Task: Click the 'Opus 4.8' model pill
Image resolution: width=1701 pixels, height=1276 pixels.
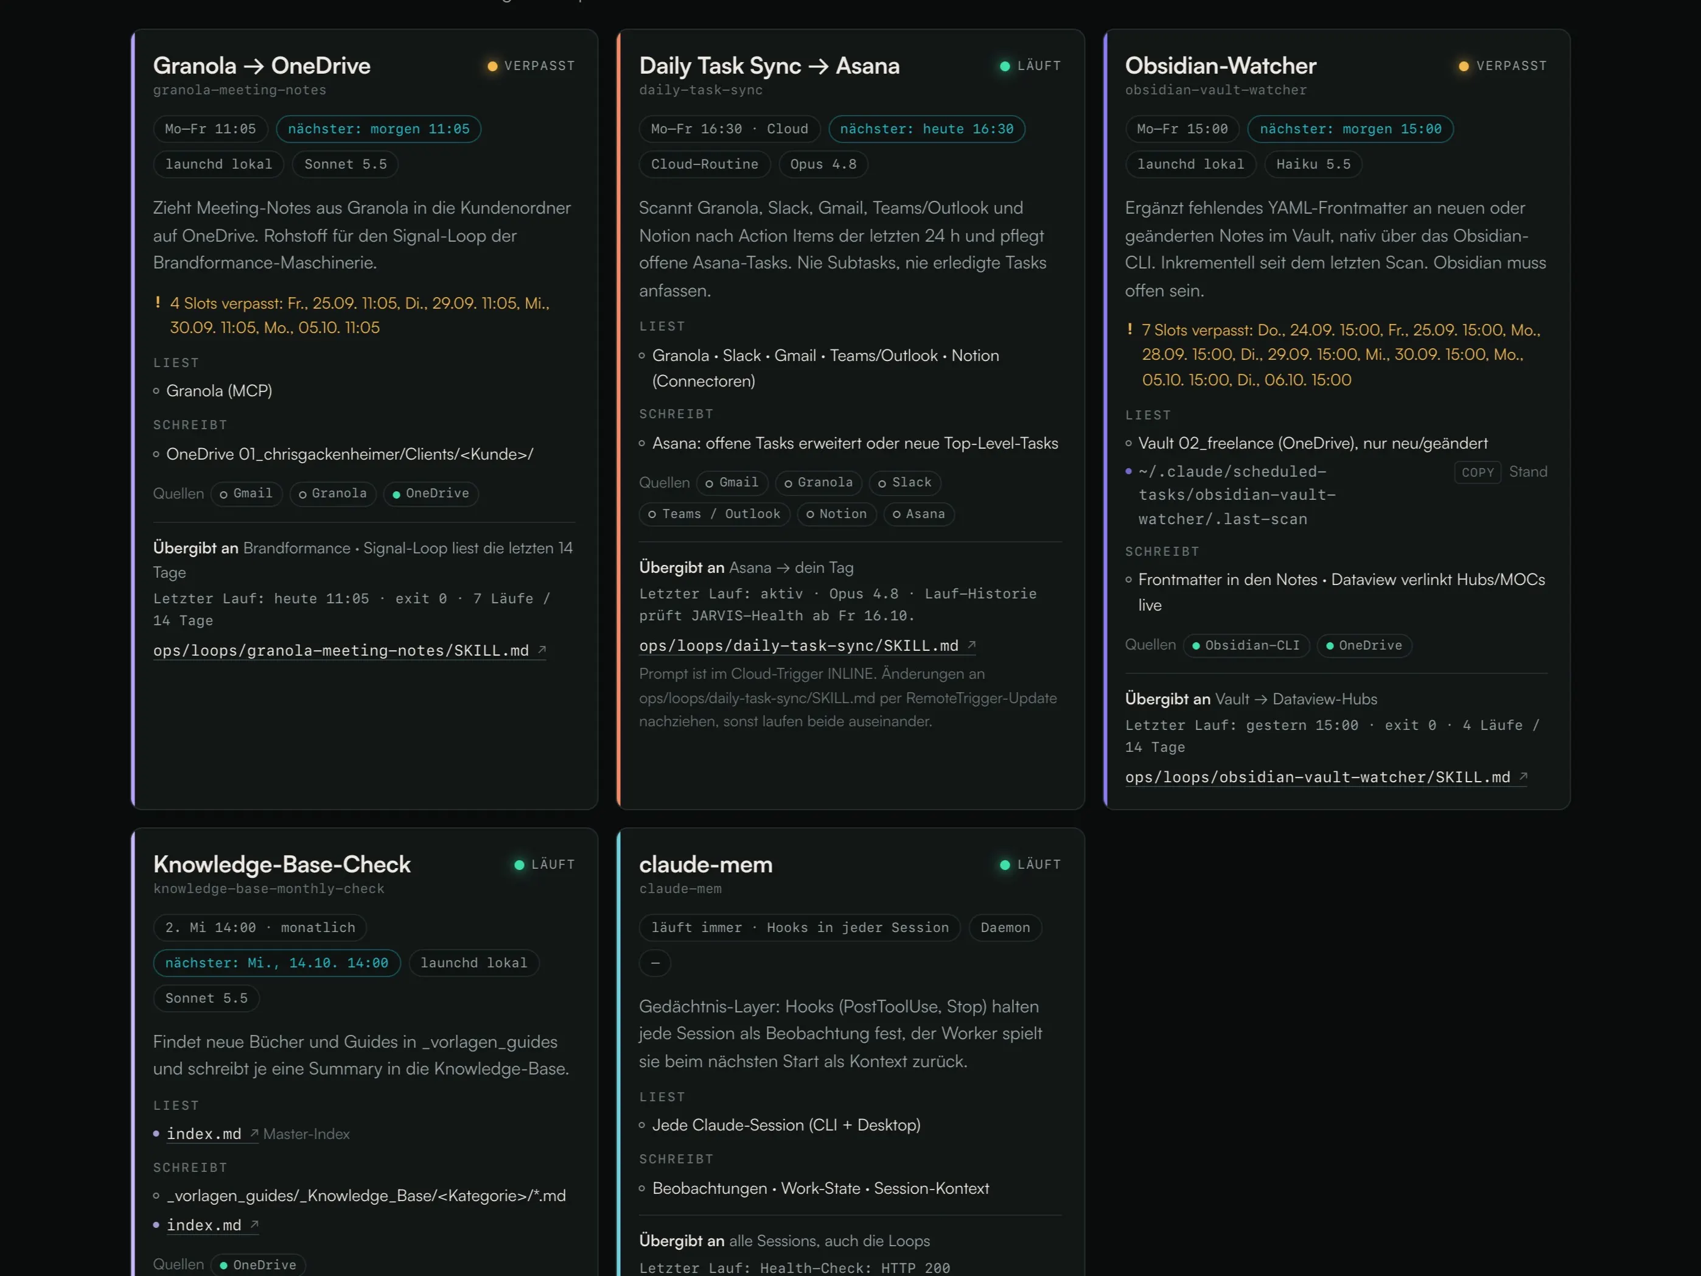Action: [x=823, y=164]
